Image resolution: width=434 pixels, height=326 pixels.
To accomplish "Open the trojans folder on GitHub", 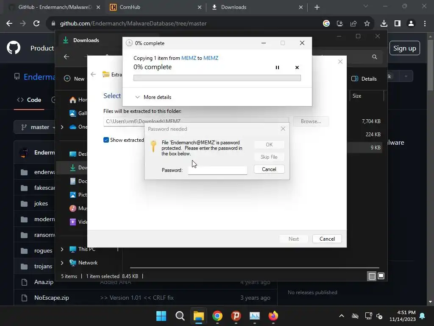I will [43, 267].
